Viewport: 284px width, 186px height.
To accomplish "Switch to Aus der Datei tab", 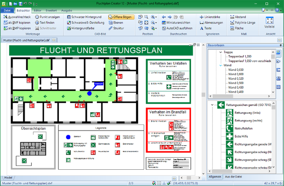I will (x=233, y=176).
